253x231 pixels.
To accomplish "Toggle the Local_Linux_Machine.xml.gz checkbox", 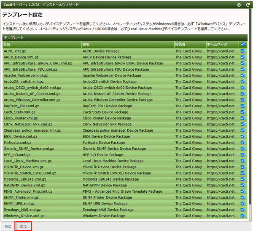I will coord(242,161).
